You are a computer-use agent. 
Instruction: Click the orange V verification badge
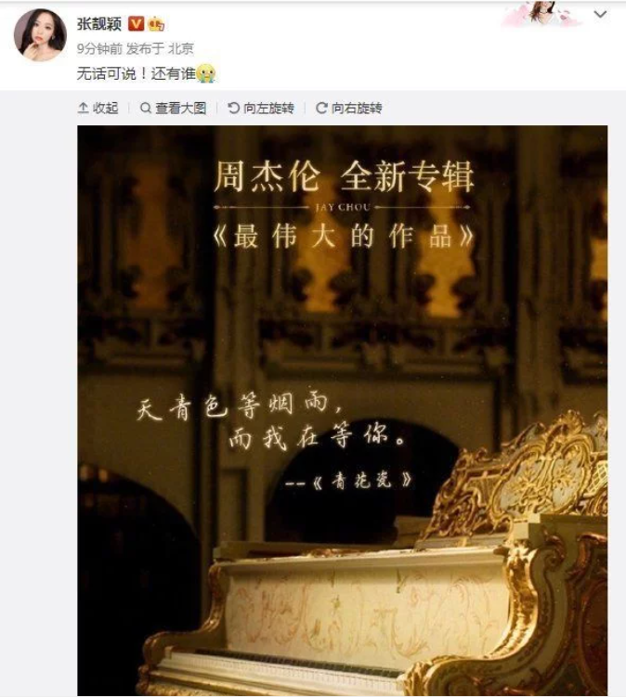pyautogui.click(x=137, y=23)
